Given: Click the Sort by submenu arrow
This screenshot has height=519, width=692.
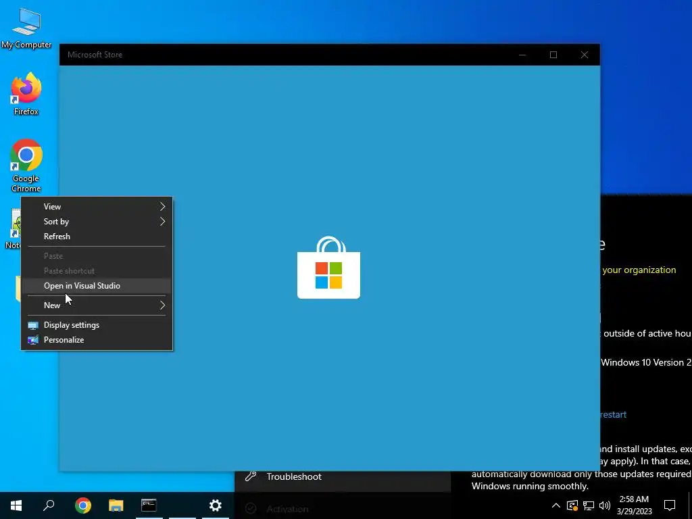Looking at the screenshot, I should point(162,222).
